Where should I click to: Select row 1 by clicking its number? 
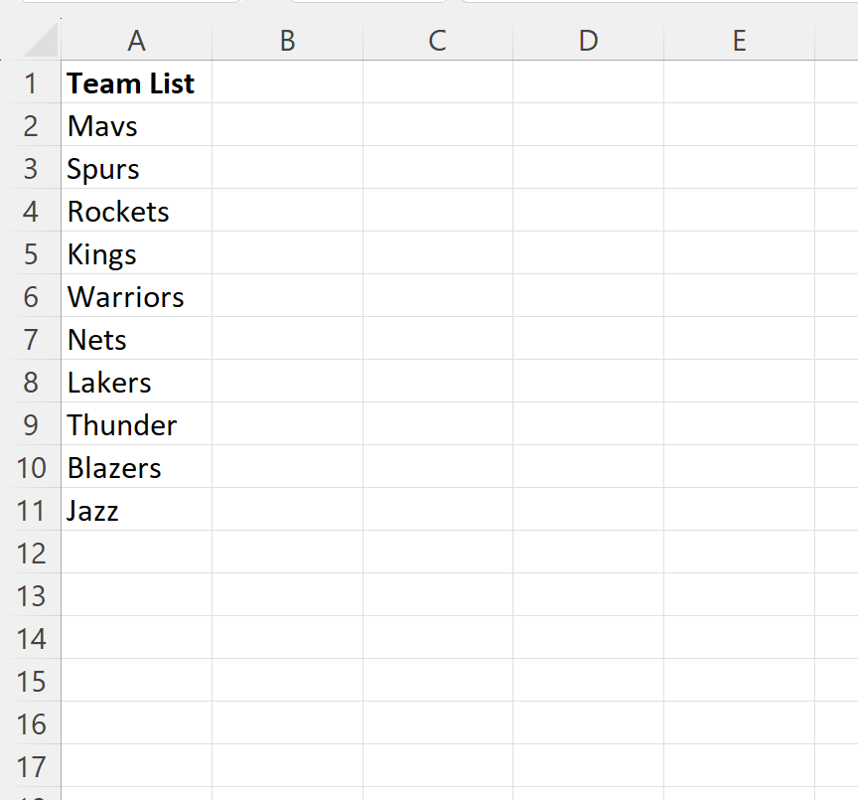(32, 83)
